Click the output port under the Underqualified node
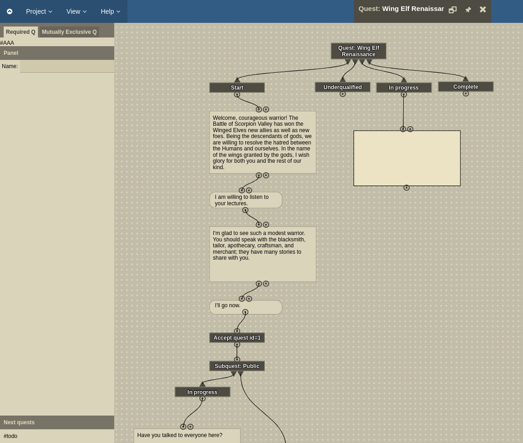Viewport: 523px width, 443px height. point(343,94)
